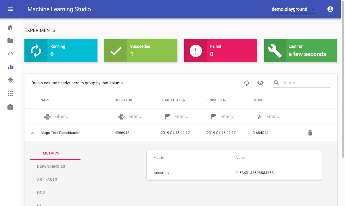Select the bar chart experiments icon

tap(10, 67)
